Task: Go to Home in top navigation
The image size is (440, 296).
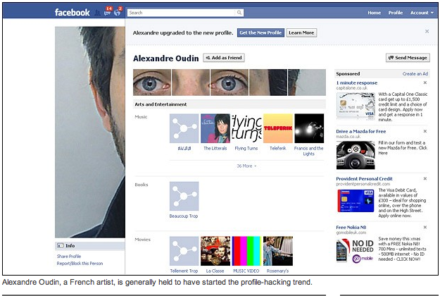Action: [x=374, y=13]
